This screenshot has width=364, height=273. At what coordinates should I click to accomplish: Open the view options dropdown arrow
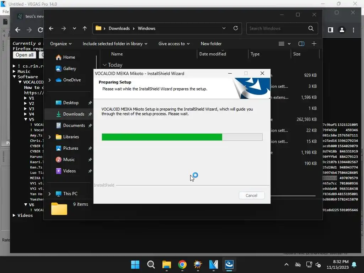(x=289, y=44)
